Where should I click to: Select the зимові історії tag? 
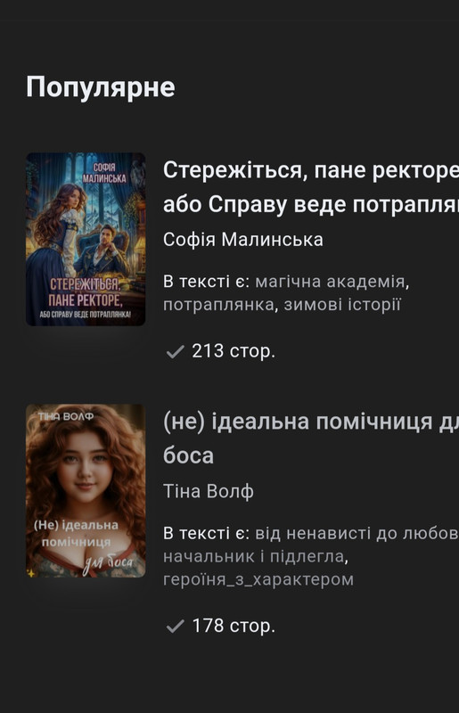[x=342, y=305]
